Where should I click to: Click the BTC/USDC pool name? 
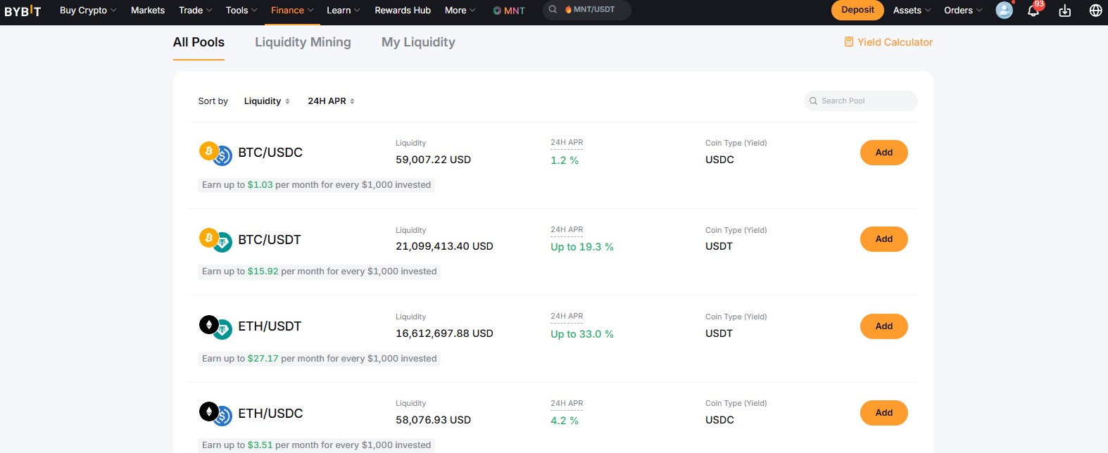270,153
